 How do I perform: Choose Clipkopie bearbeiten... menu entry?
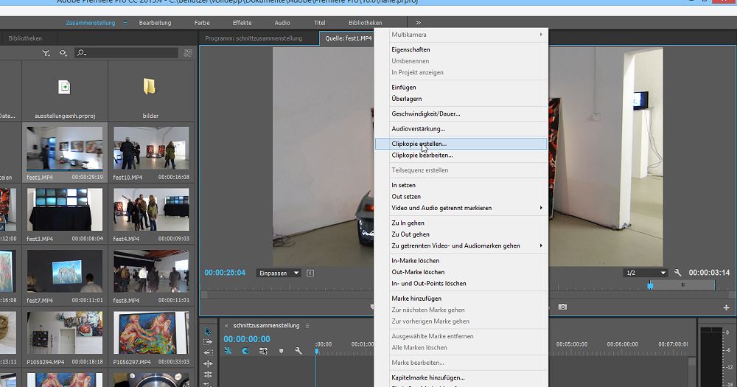click(461, 156)
